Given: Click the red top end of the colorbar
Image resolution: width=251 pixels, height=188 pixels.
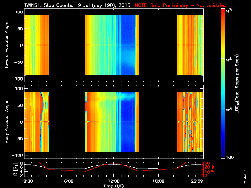Looking at the screenshot, I should click(223, 12).
